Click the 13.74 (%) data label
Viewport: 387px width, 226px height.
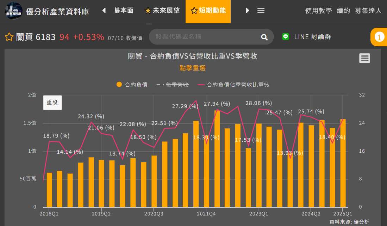click(122, 154)
